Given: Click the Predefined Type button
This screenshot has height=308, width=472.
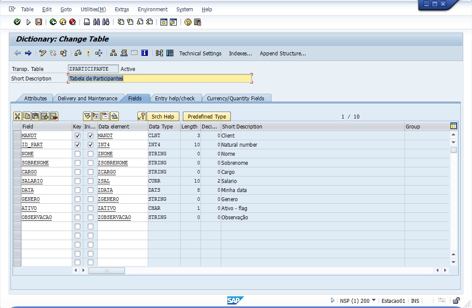Looking at the screenshot, I should pos(207,116).
